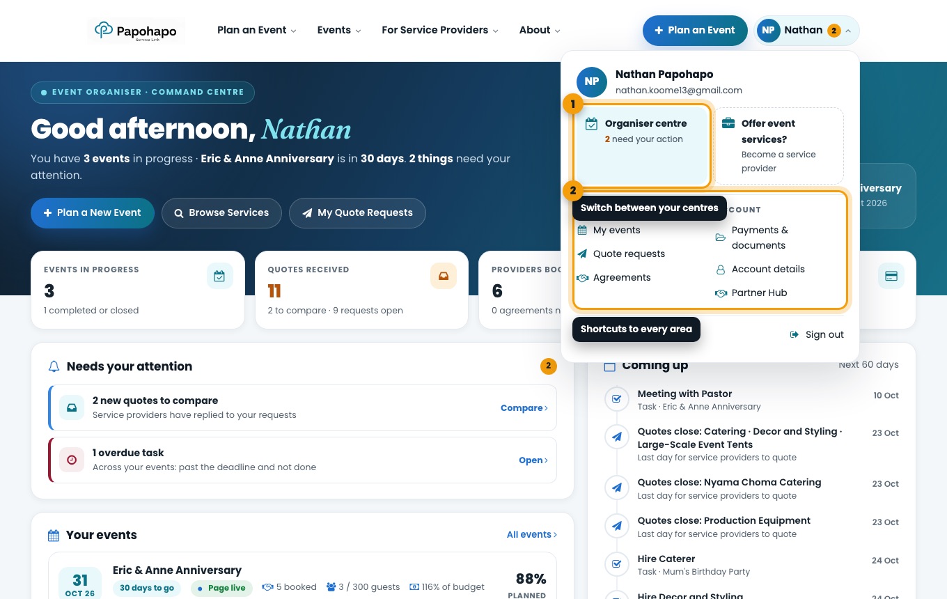The height and width of the screenshot is (599, 947).
Task: Open My Quote Requests button
Action: 357,213
